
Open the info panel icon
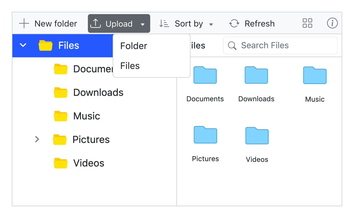[x=332, y=23]
